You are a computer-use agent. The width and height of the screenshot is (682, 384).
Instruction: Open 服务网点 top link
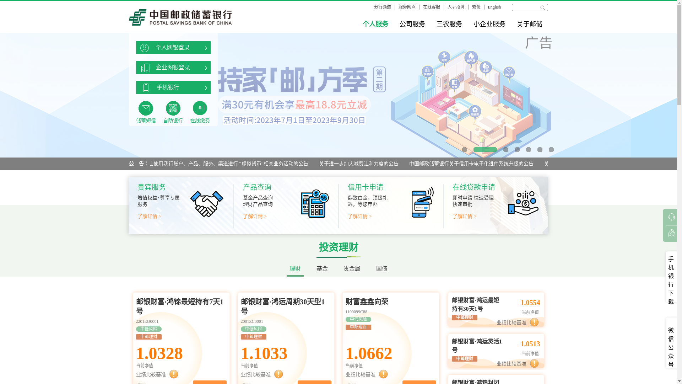click(x=407, y=7)
